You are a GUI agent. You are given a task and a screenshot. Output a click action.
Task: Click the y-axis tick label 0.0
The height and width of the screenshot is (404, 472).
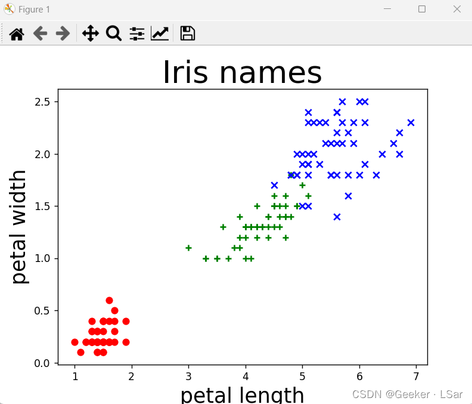(42, 363)
